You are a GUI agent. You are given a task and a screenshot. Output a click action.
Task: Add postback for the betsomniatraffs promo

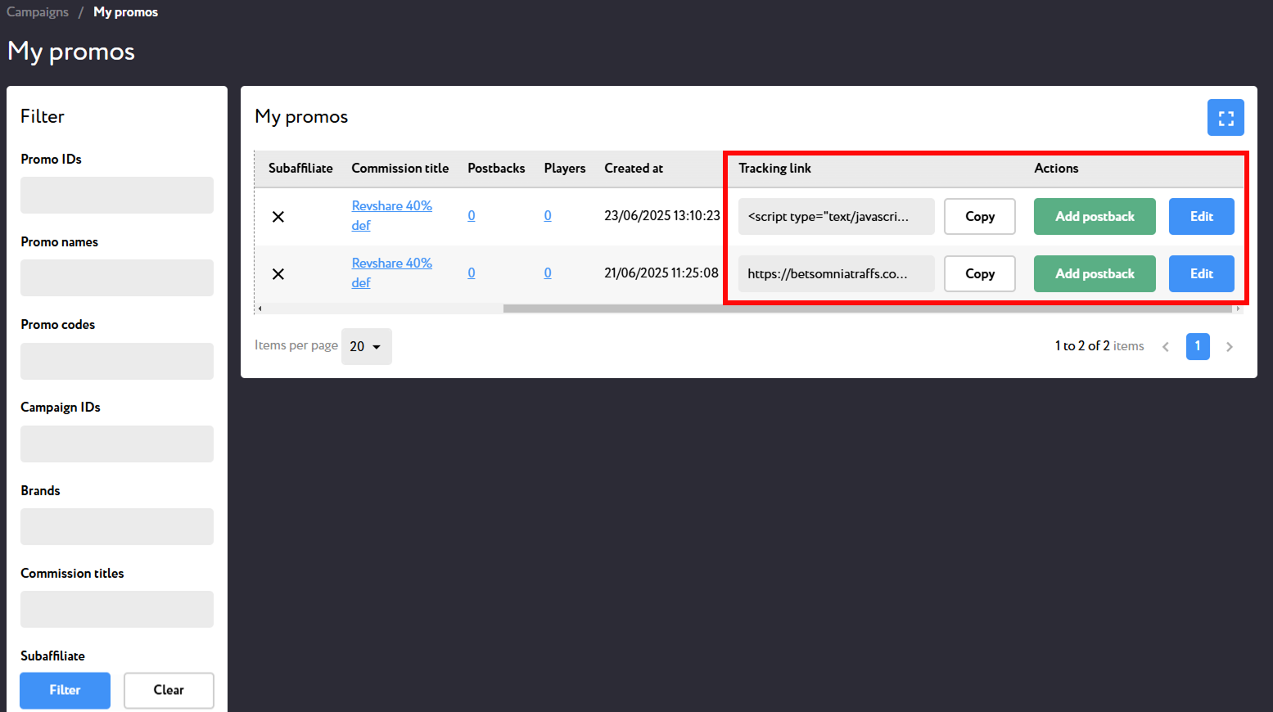click(1095, 273)
